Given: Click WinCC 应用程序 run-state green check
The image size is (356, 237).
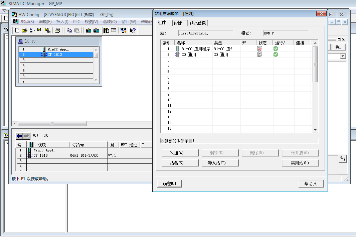Looking at the screenshot, I should tap(276, 48).
